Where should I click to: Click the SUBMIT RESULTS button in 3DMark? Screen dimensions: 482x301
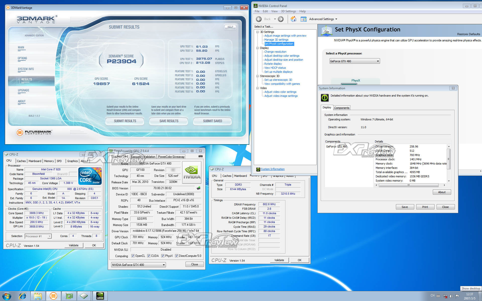(125, 121)
